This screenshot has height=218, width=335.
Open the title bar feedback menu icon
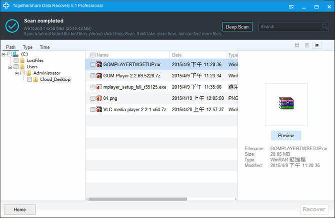coord(291,7)
